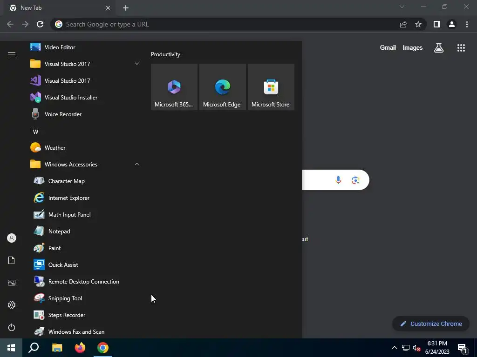Close the New Tab tab
Viewport: 477px width, 357px height.
click(108, 8)
